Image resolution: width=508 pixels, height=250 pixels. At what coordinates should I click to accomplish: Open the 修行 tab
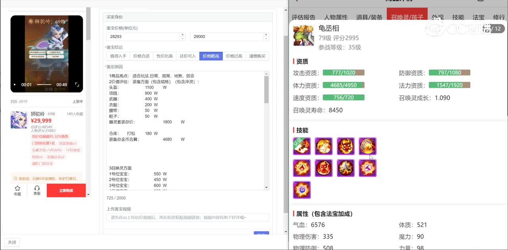pos(499,17)
